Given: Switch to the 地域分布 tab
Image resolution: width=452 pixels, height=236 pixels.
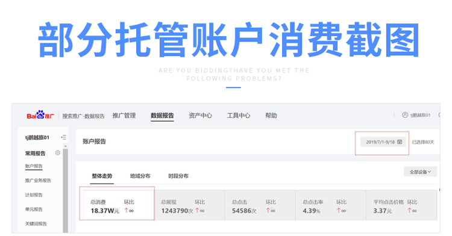Looking at the screenshot, I should click(140, 176).
